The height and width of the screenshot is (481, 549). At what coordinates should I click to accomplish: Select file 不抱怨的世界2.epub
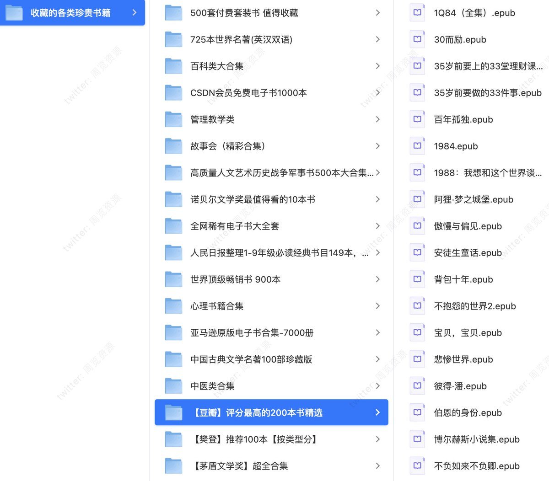pyautogui.click(x=476, y=306)
